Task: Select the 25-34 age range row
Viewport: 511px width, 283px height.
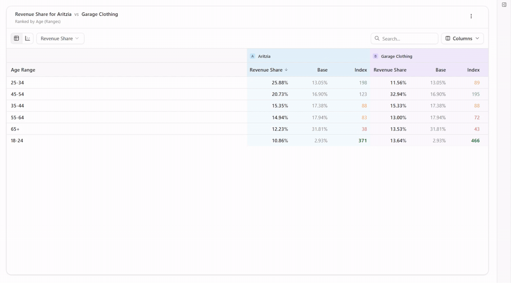Action: pyautogui.click(x=247, y=83)
